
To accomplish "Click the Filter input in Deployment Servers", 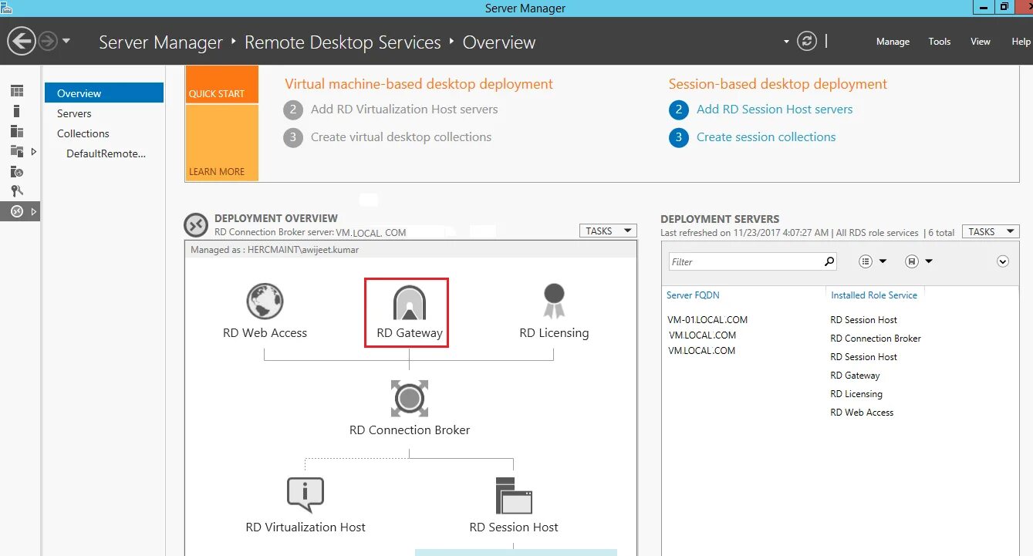I will pos(745,261).
